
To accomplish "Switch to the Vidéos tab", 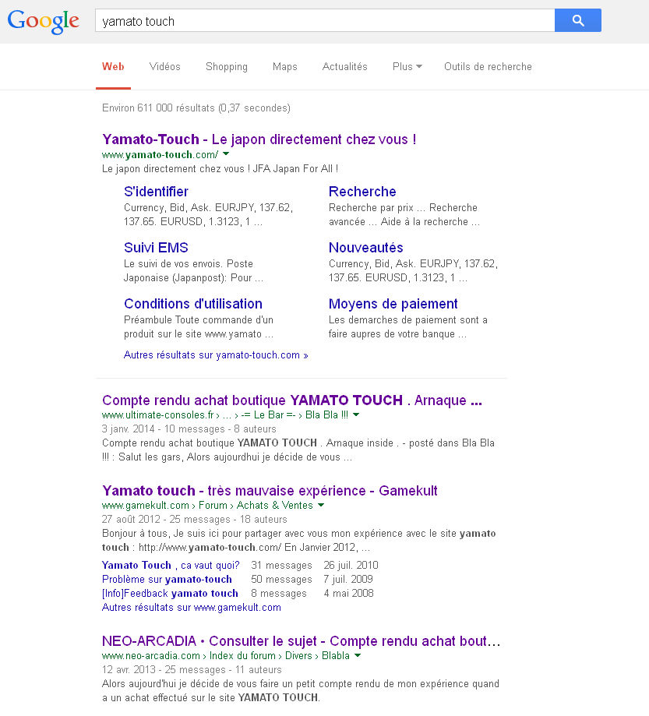I will [x=164, y=67].
